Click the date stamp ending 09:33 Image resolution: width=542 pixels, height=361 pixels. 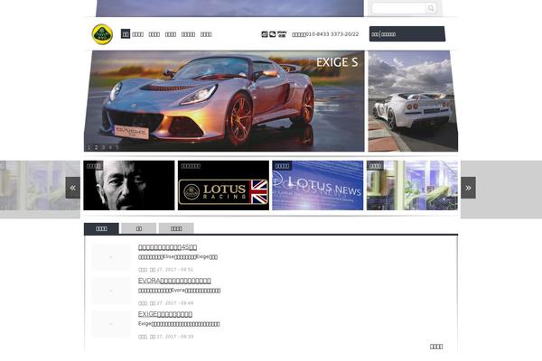tap(166, 337)
